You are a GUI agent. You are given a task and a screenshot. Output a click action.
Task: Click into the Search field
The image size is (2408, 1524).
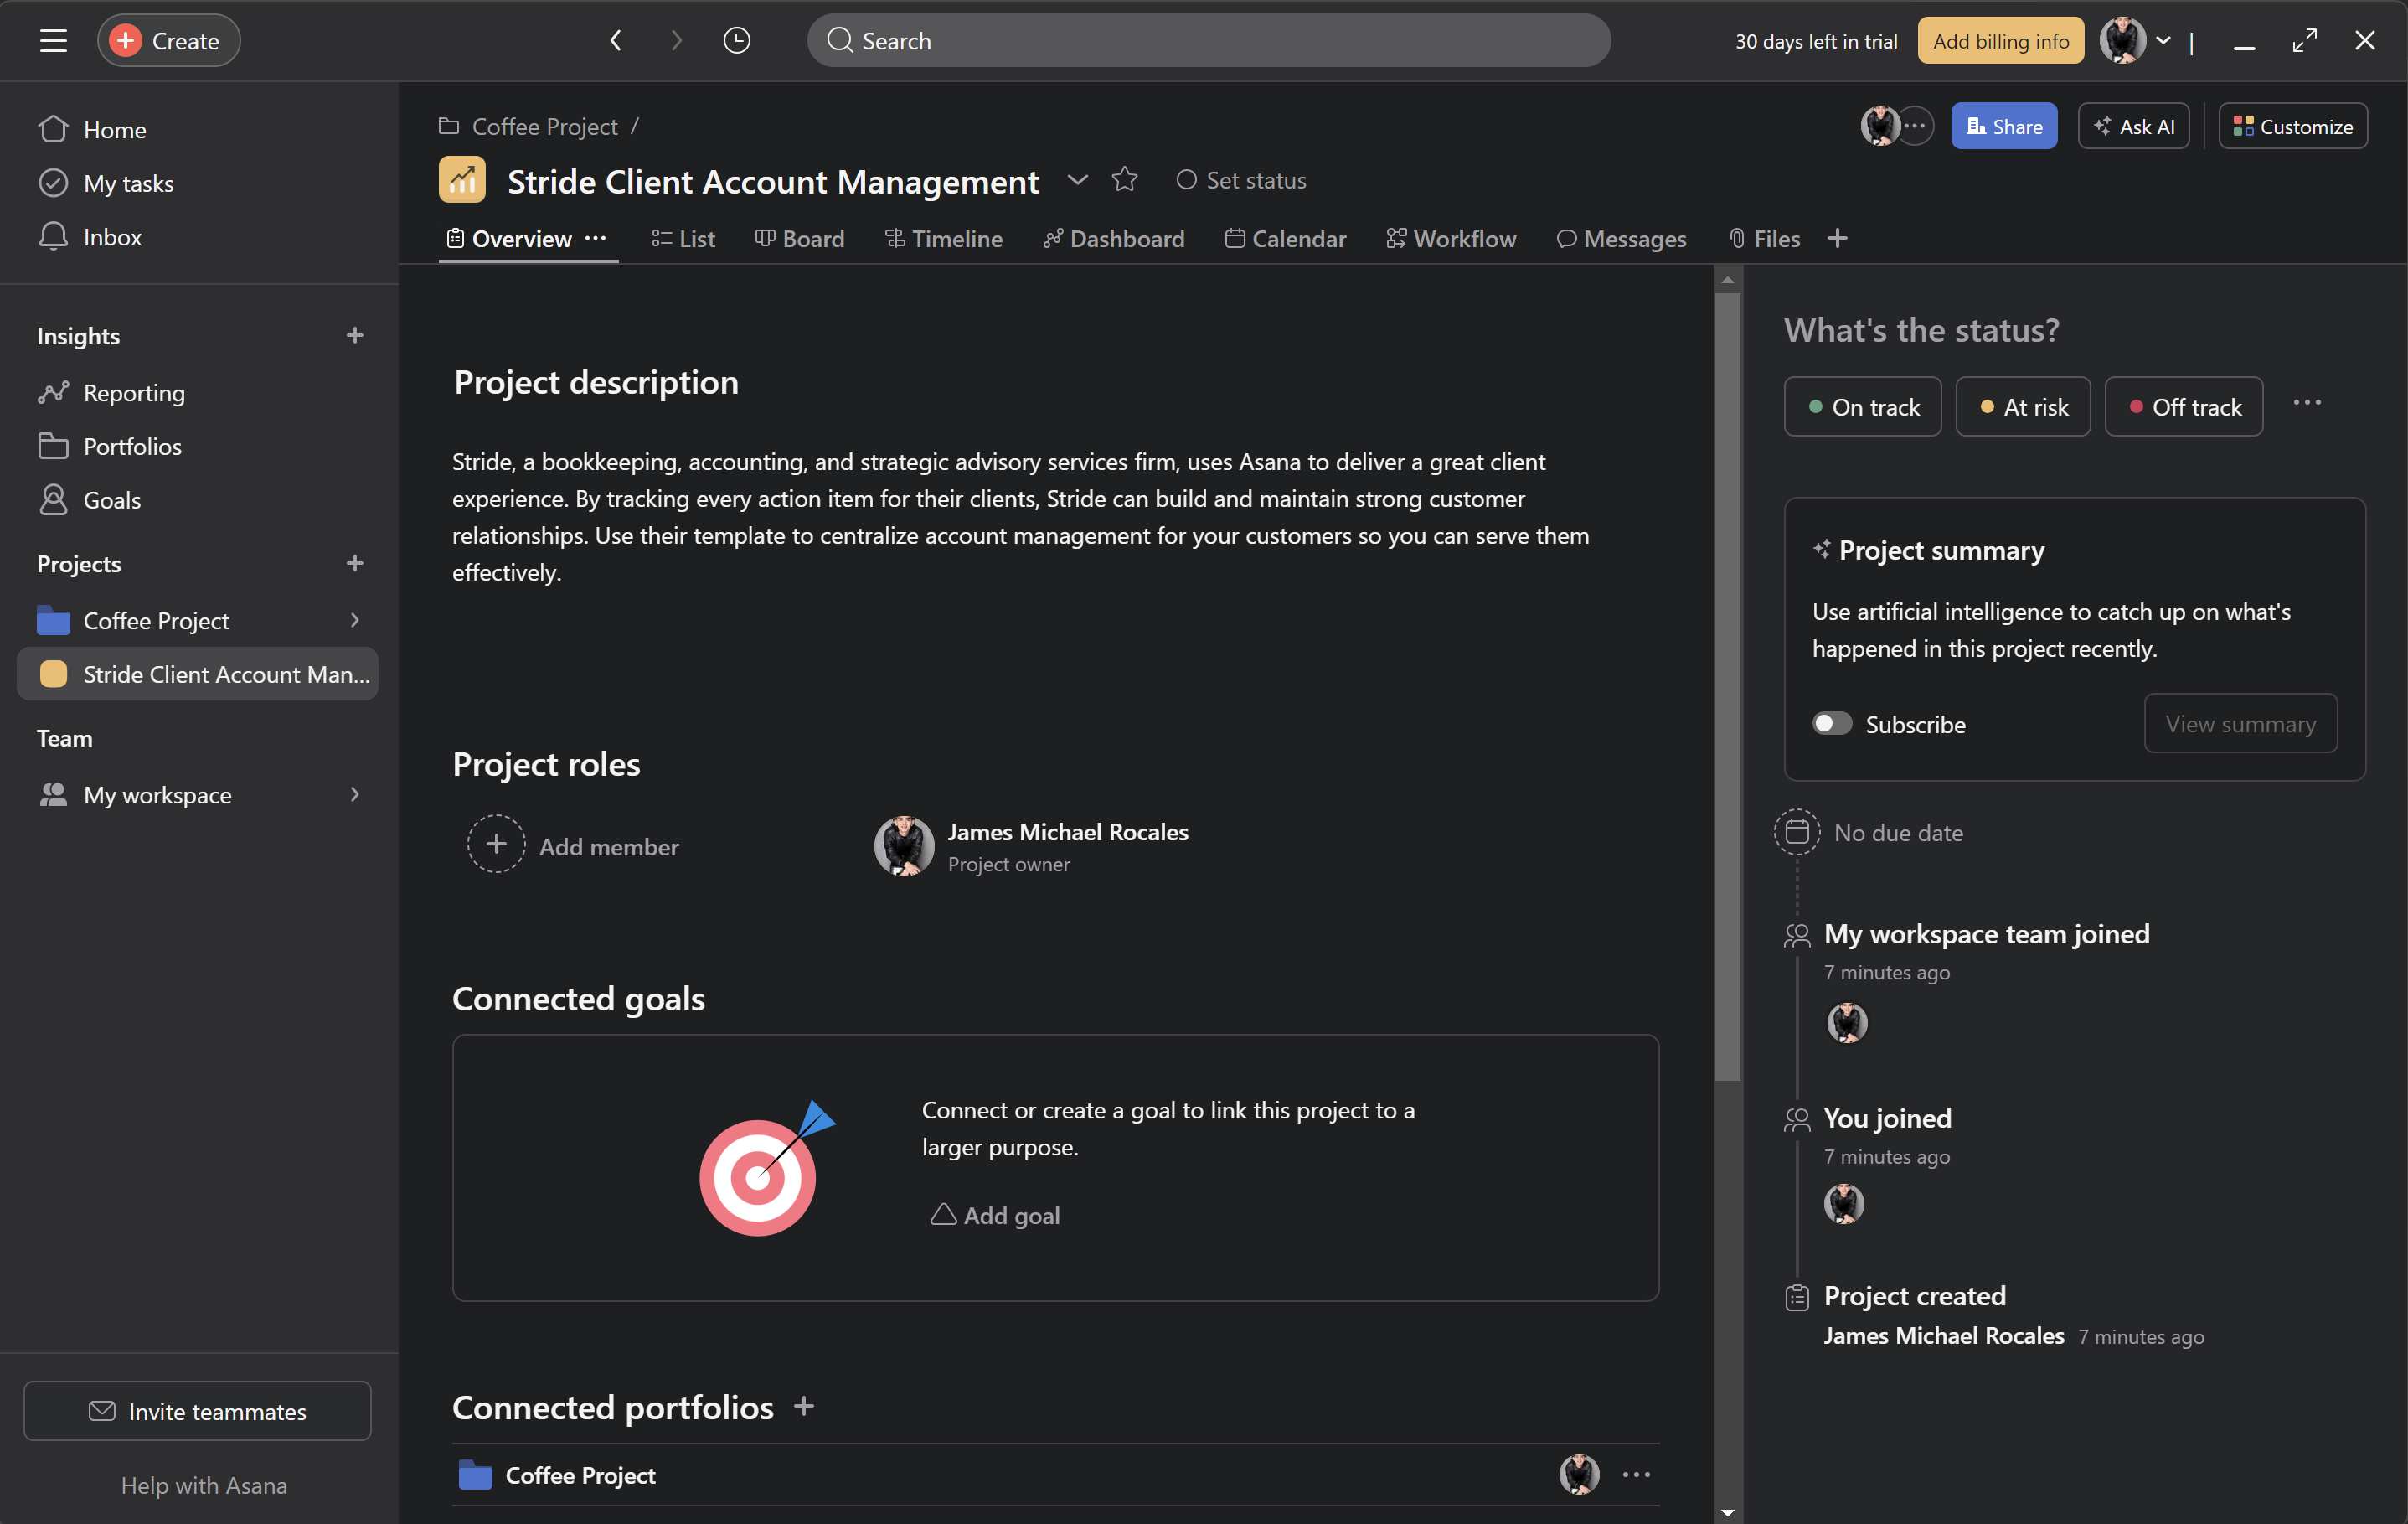pos(1208,41)
